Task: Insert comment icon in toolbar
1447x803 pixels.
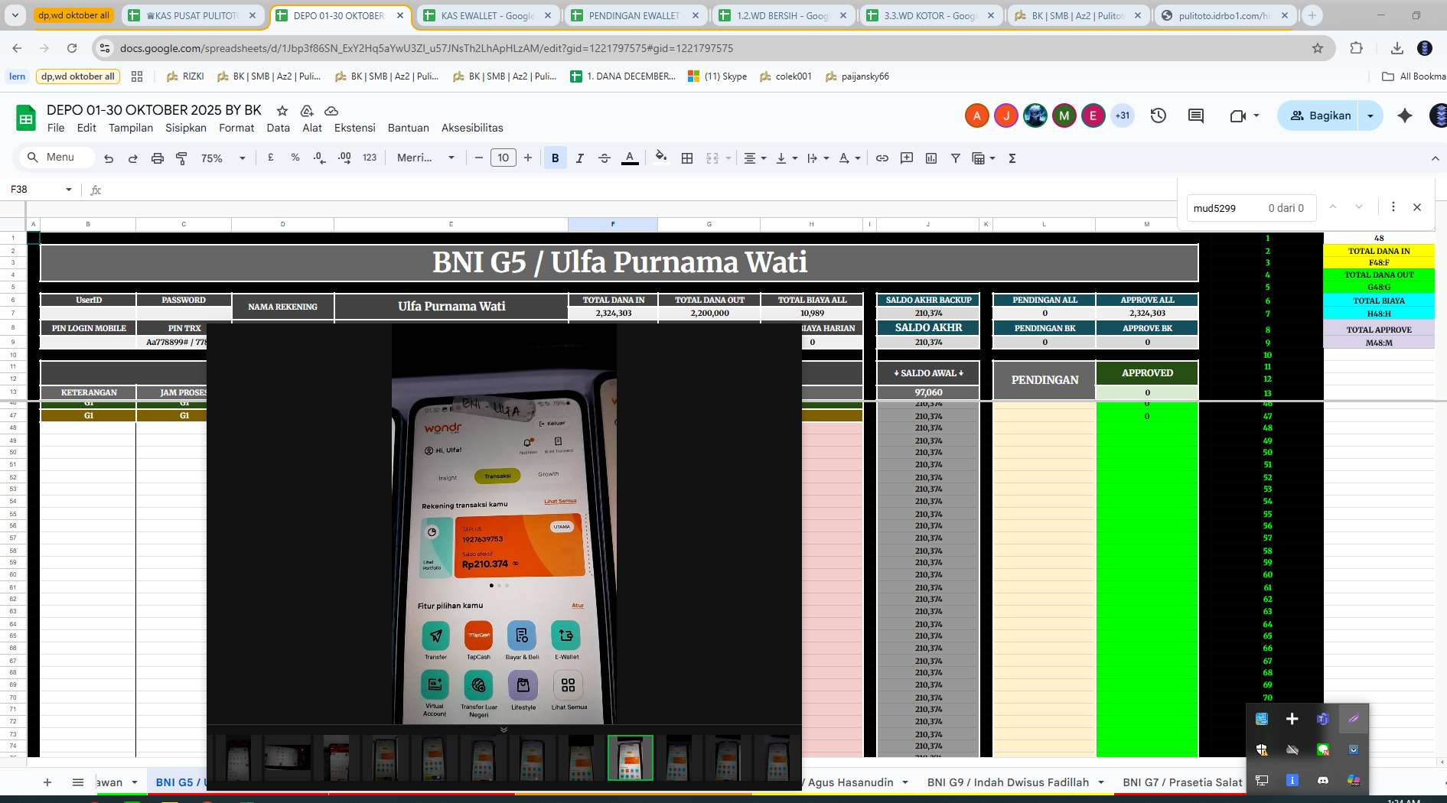Action: click(907, 158)
